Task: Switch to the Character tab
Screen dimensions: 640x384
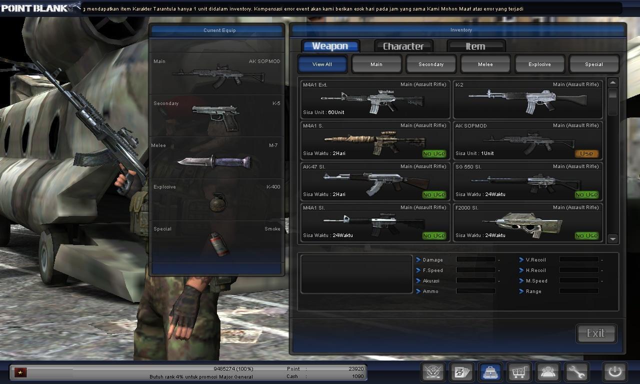Action: click(x=403, y=46)
